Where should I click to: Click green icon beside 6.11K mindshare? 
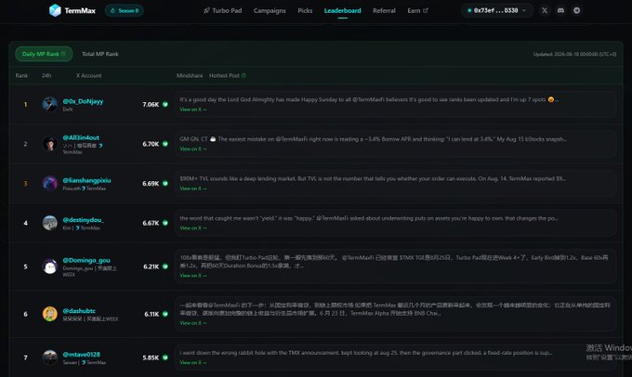[165, 314]
